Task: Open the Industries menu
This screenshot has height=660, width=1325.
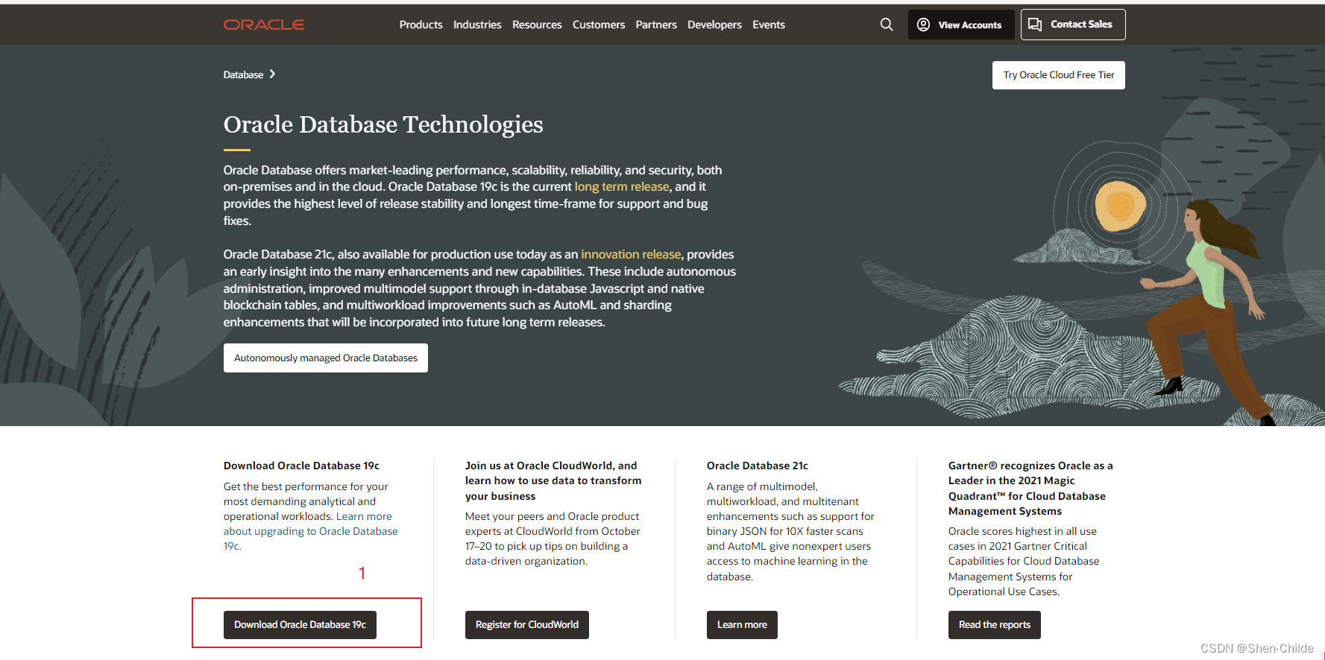Action: pyautogui.click(x=477, y=25)
